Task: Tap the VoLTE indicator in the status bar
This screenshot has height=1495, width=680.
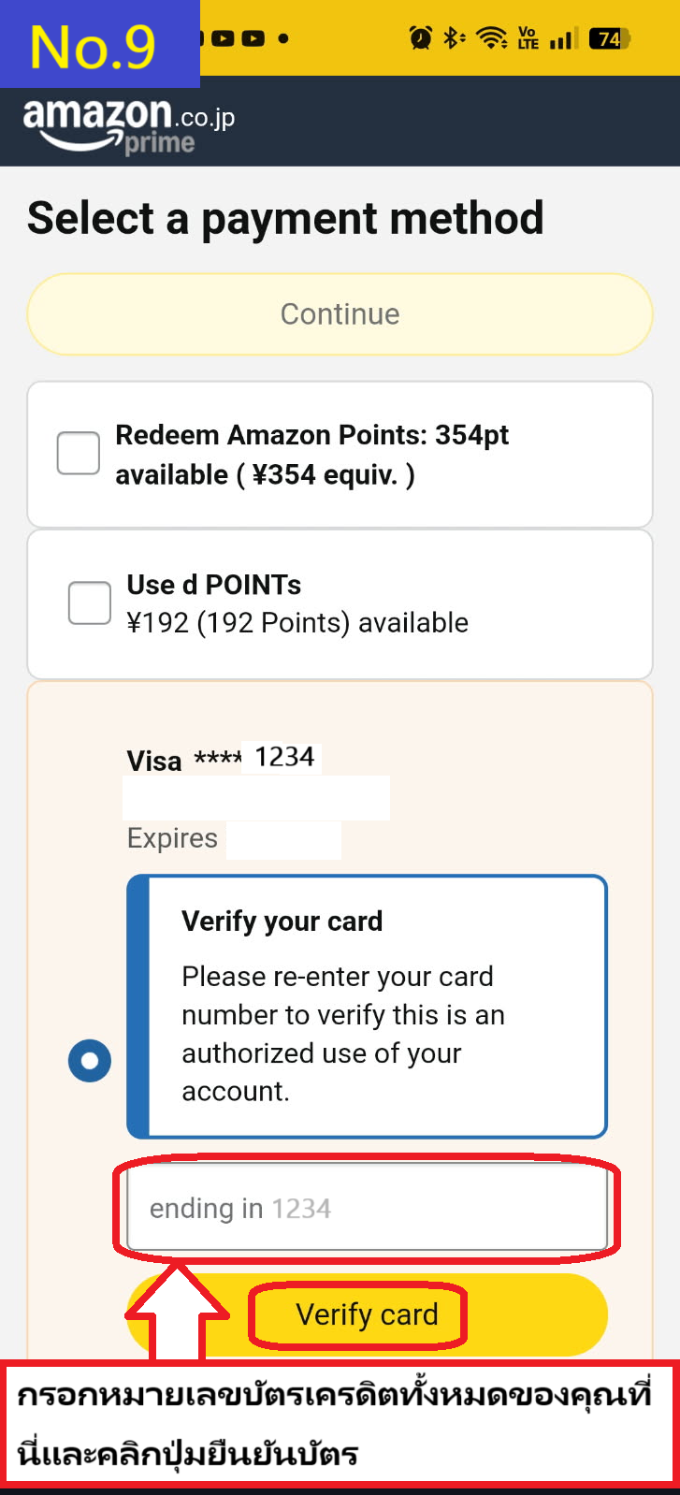Action: (x=527, y=38)
